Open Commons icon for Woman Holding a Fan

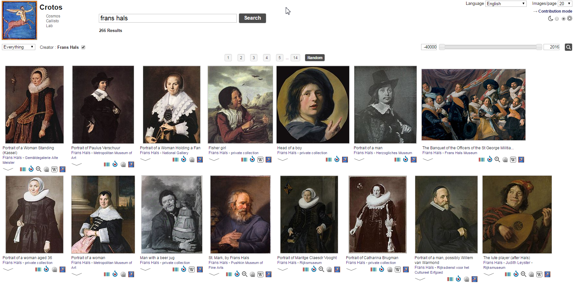pos(184,159)
